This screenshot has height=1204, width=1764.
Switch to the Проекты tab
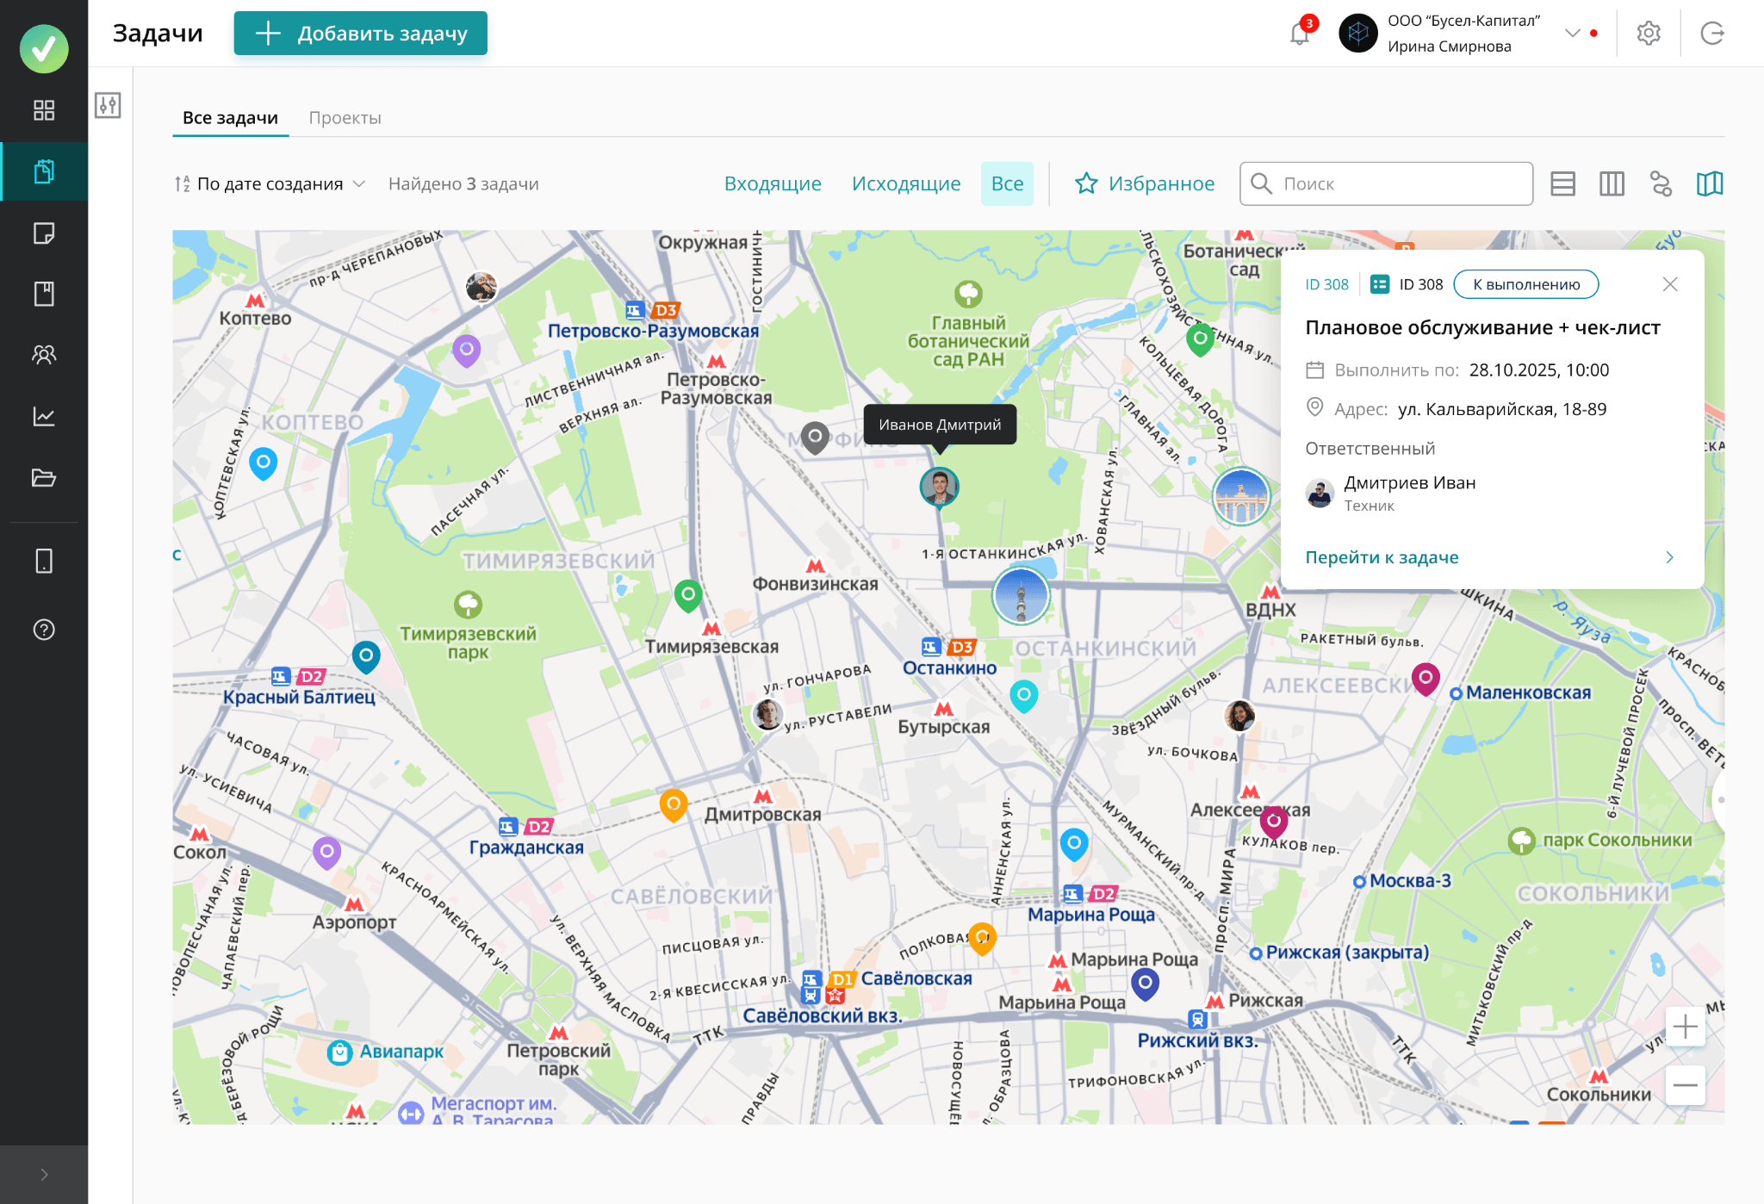[345, 118]
